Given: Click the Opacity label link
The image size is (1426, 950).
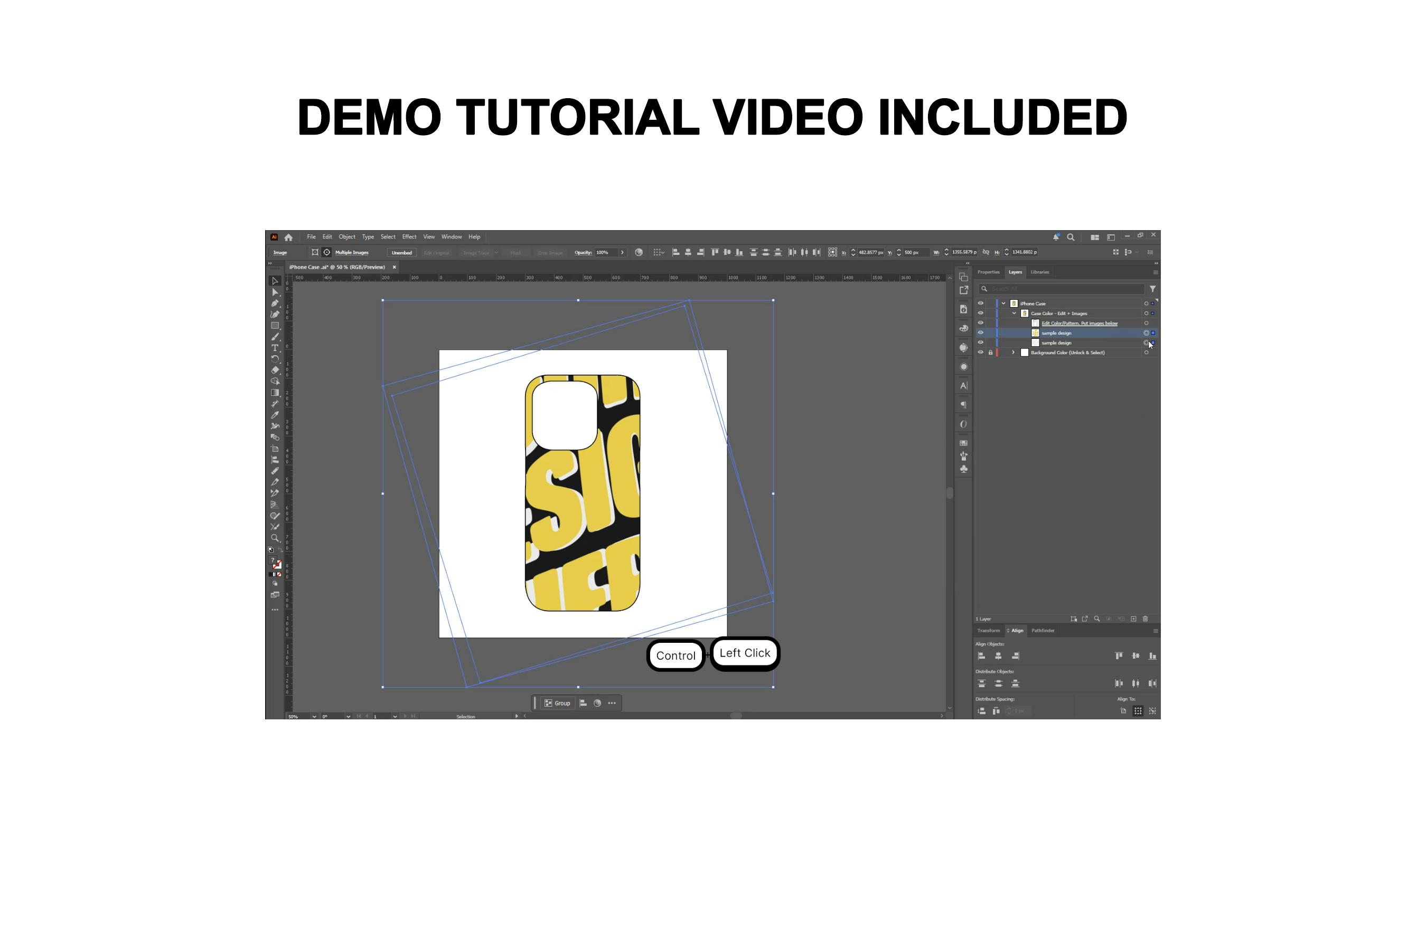Looking at the screenshot, I should point(583,253).
